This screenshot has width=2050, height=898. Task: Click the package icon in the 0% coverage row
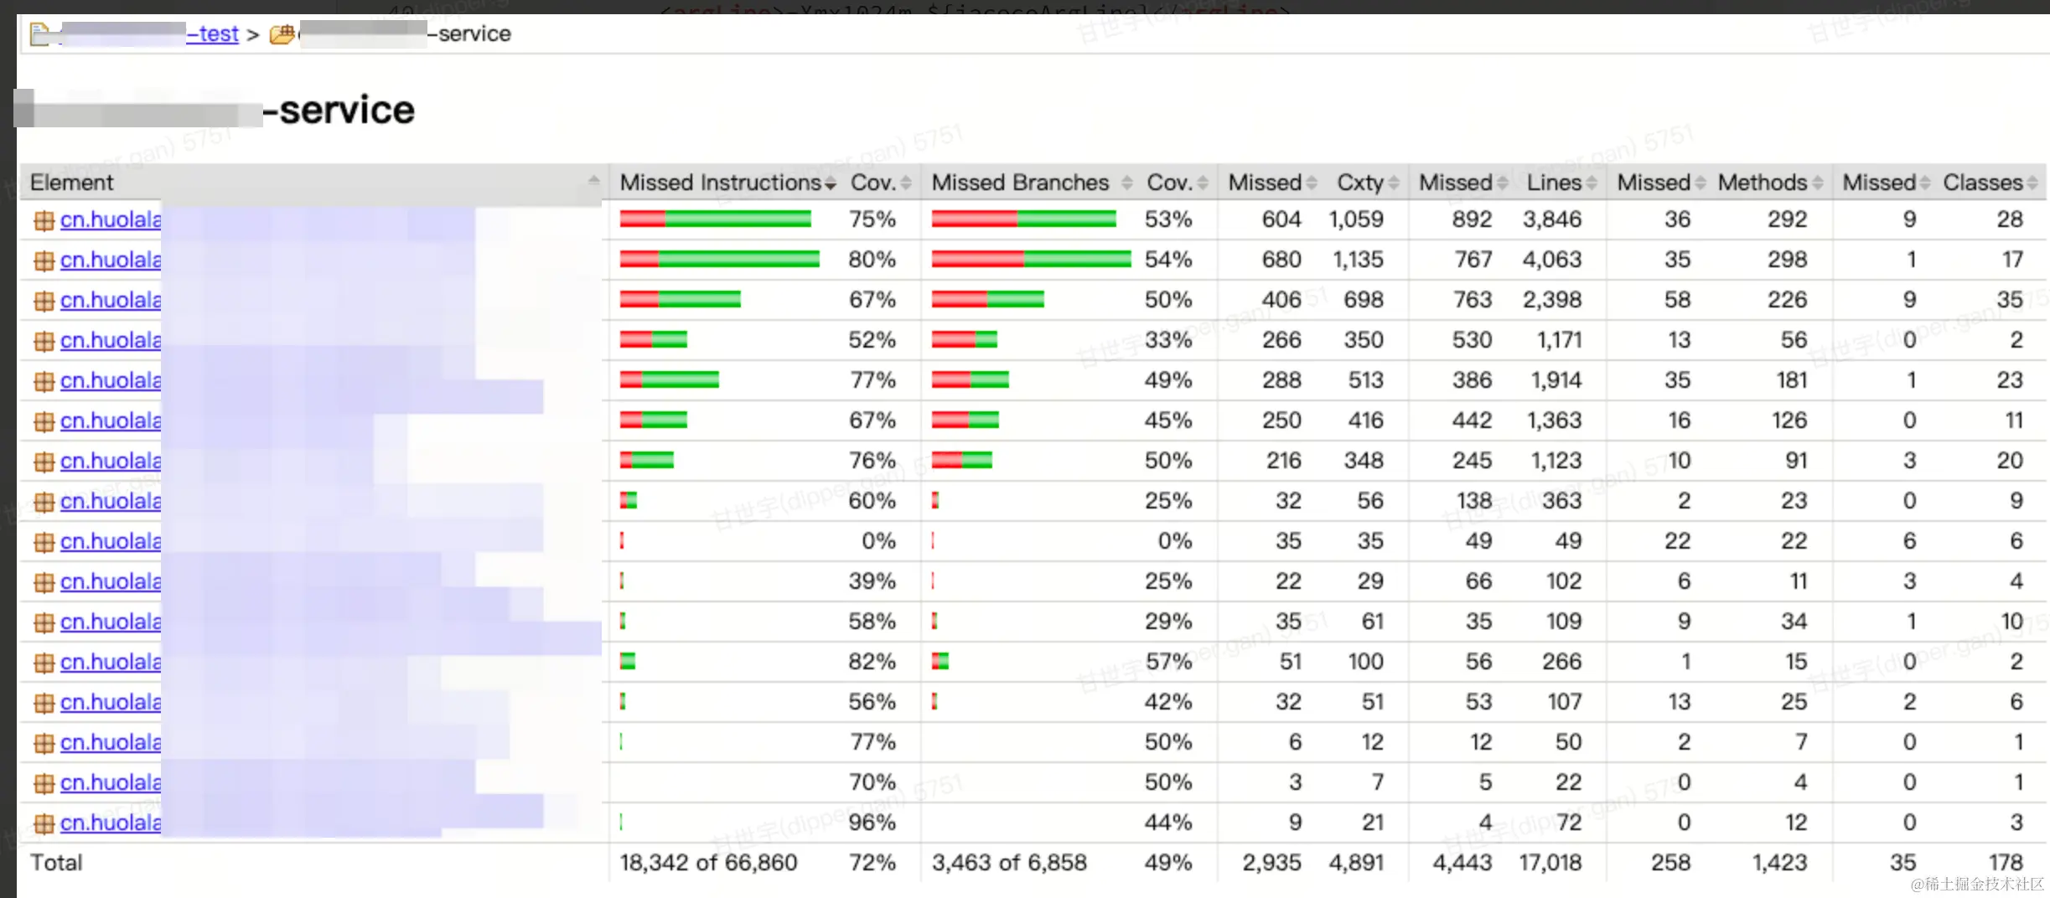44,542
